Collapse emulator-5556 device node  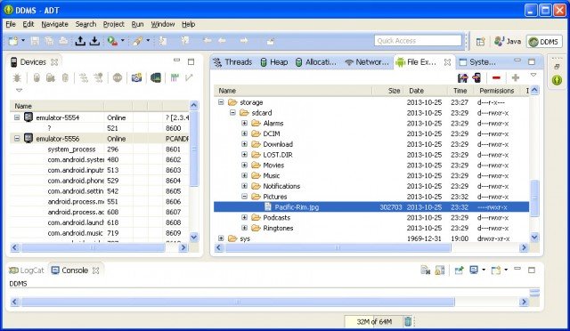tap(17, 139)
